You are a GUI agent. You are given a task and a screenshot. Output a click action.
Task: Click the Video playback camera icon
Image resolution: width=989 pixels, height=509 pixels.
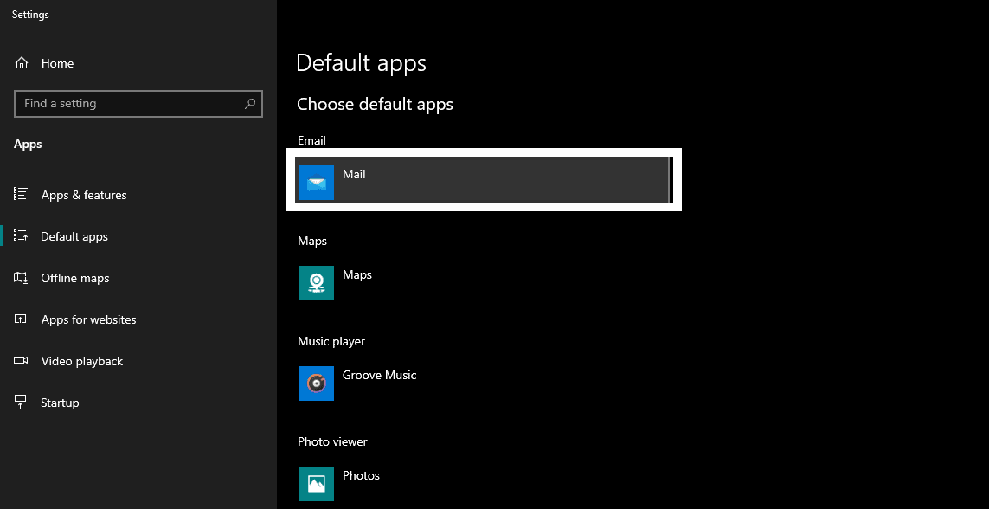(x=21, y=361)
